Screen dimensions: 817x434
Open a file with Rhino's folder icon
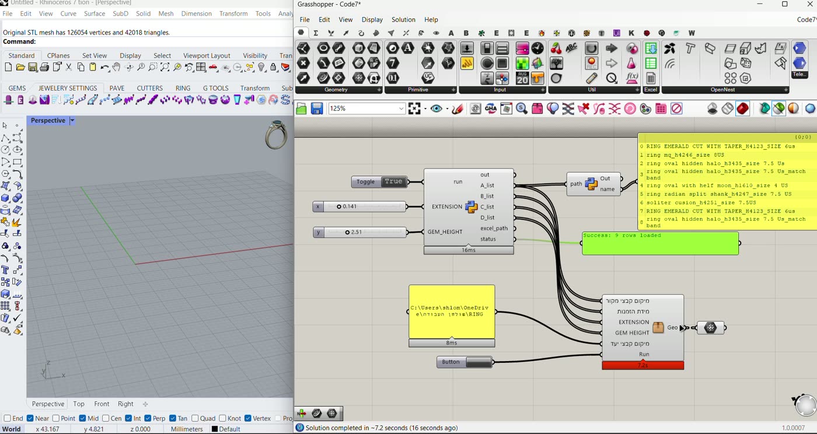20,68
